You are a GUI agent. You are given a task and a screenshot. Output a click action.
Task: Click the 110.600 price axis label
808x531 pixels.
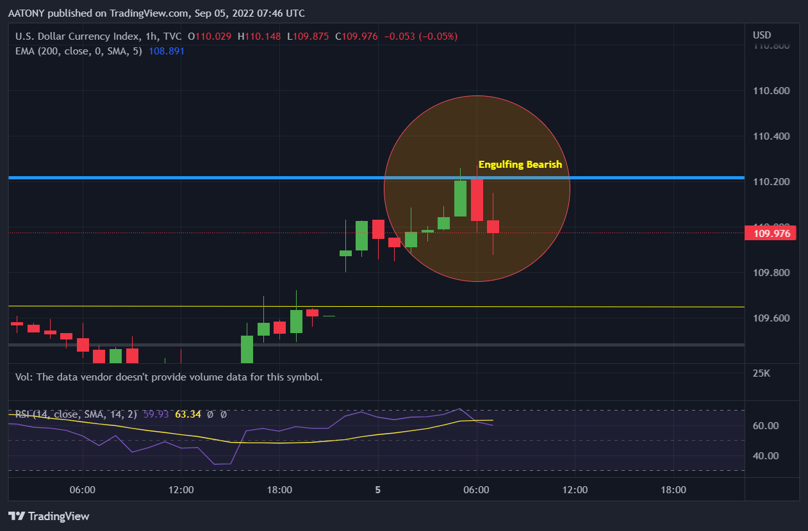[x=771, y=91]
